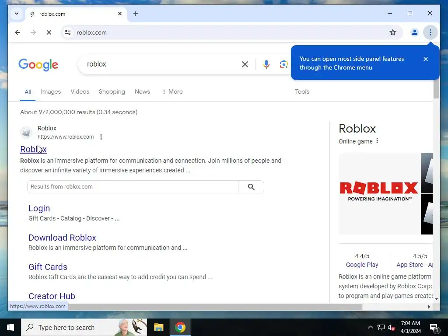Click the 'About 972,000,000 results' text
The image size is (448, 336).
point(79,112)
